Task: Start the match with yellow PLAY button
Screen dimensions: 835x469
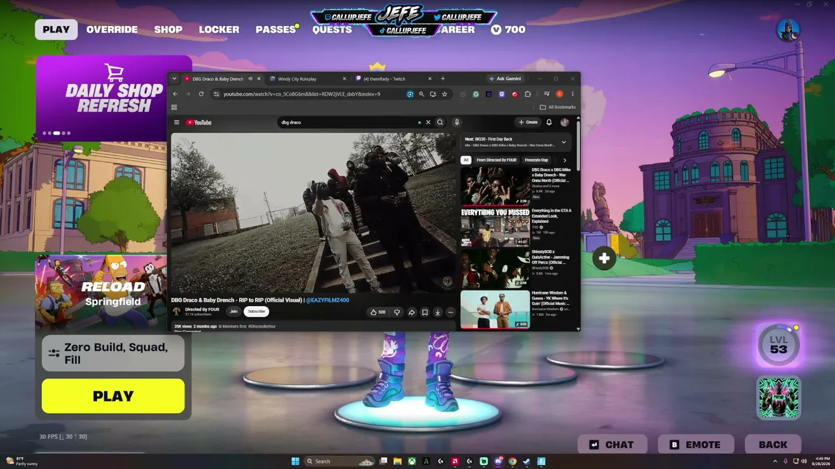Action: [114, 396]
